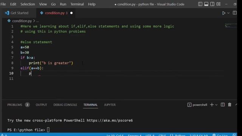242x136 pixels.
Task: Open the Help menu
Action: 92,4
